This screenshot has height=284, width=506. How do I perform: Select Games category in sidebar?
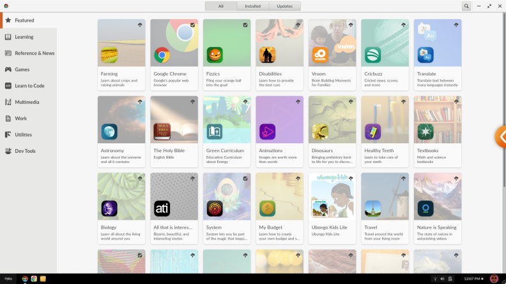click(28, 69)
